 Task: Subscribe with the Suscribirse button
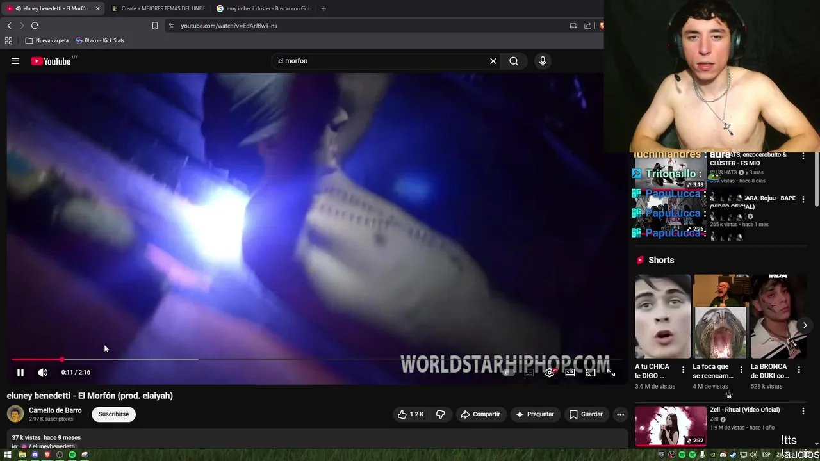click(113, 414)
